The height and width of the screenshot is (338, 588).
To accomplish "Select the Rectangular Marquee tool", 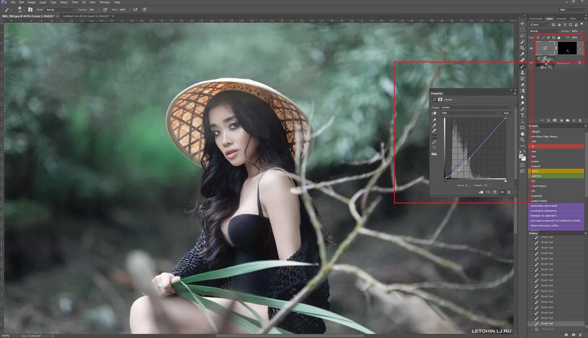I will [x=522, y=30].
